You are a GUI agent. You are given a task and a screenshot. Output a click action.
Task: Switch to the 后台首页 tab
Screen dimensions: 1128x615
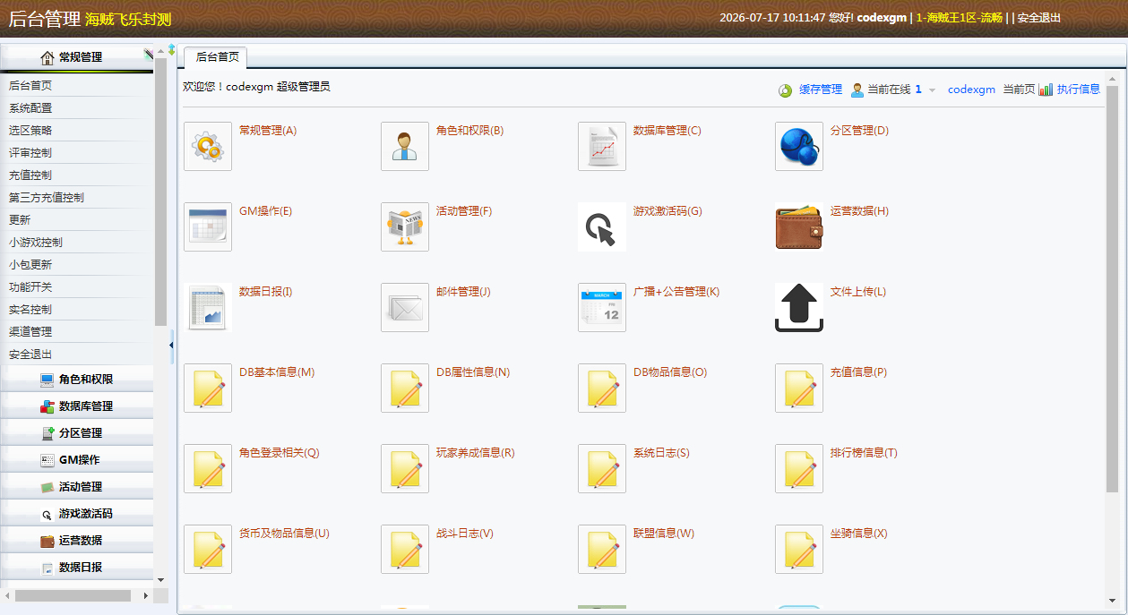click(217, 56)
